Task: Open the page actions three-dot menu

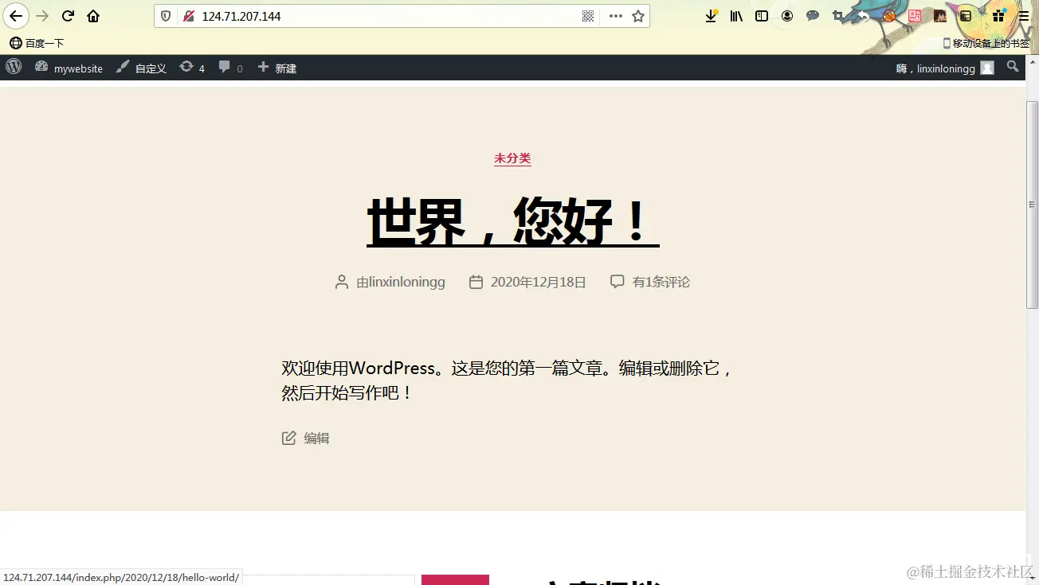Action: (x=614, y=16)
